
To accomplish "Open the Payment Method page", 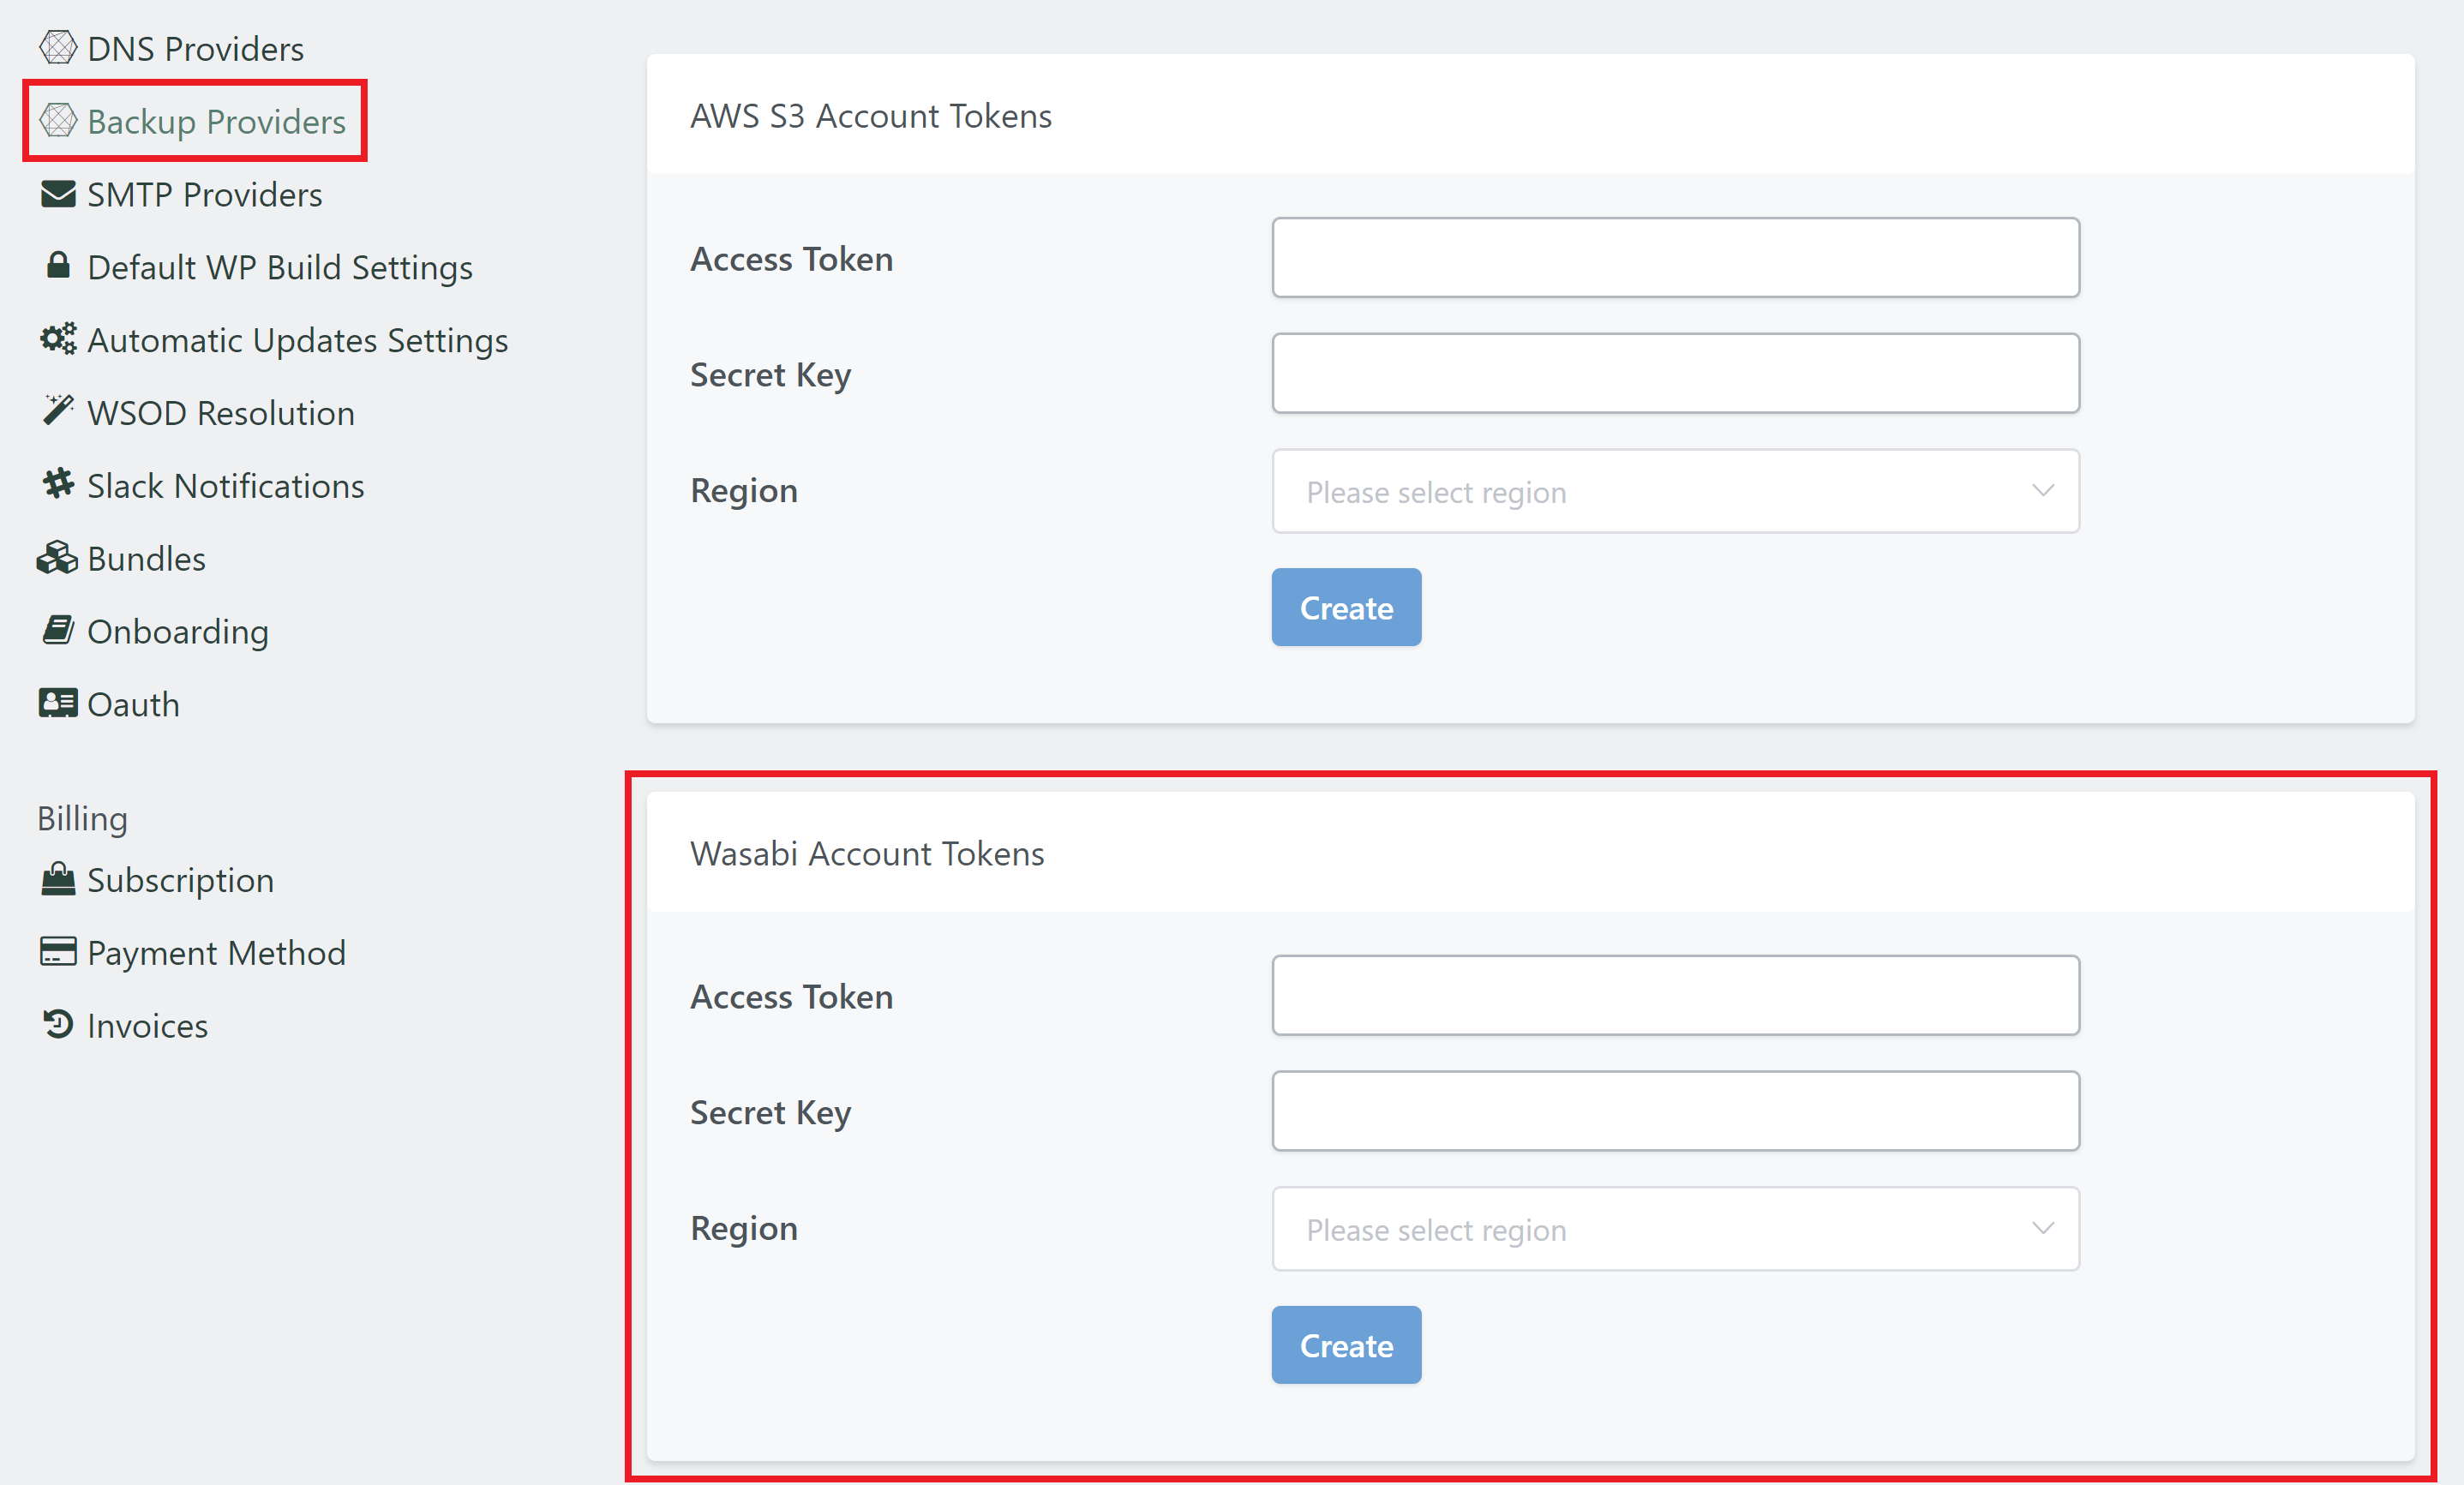I will (x=216, y=953).
